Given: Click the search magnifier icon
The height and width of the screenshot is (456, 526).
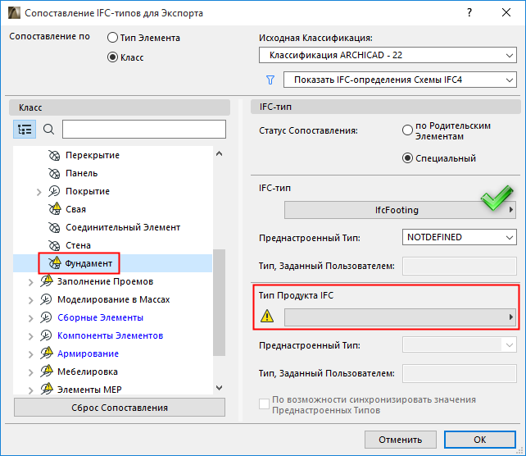Looking at the screenshot, I should (48, 130).
